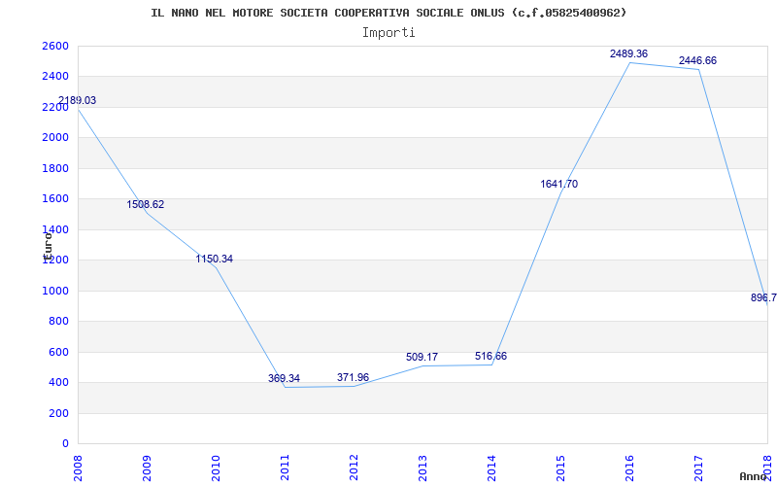Click the 1150.34 data label

tap(214, 259)
